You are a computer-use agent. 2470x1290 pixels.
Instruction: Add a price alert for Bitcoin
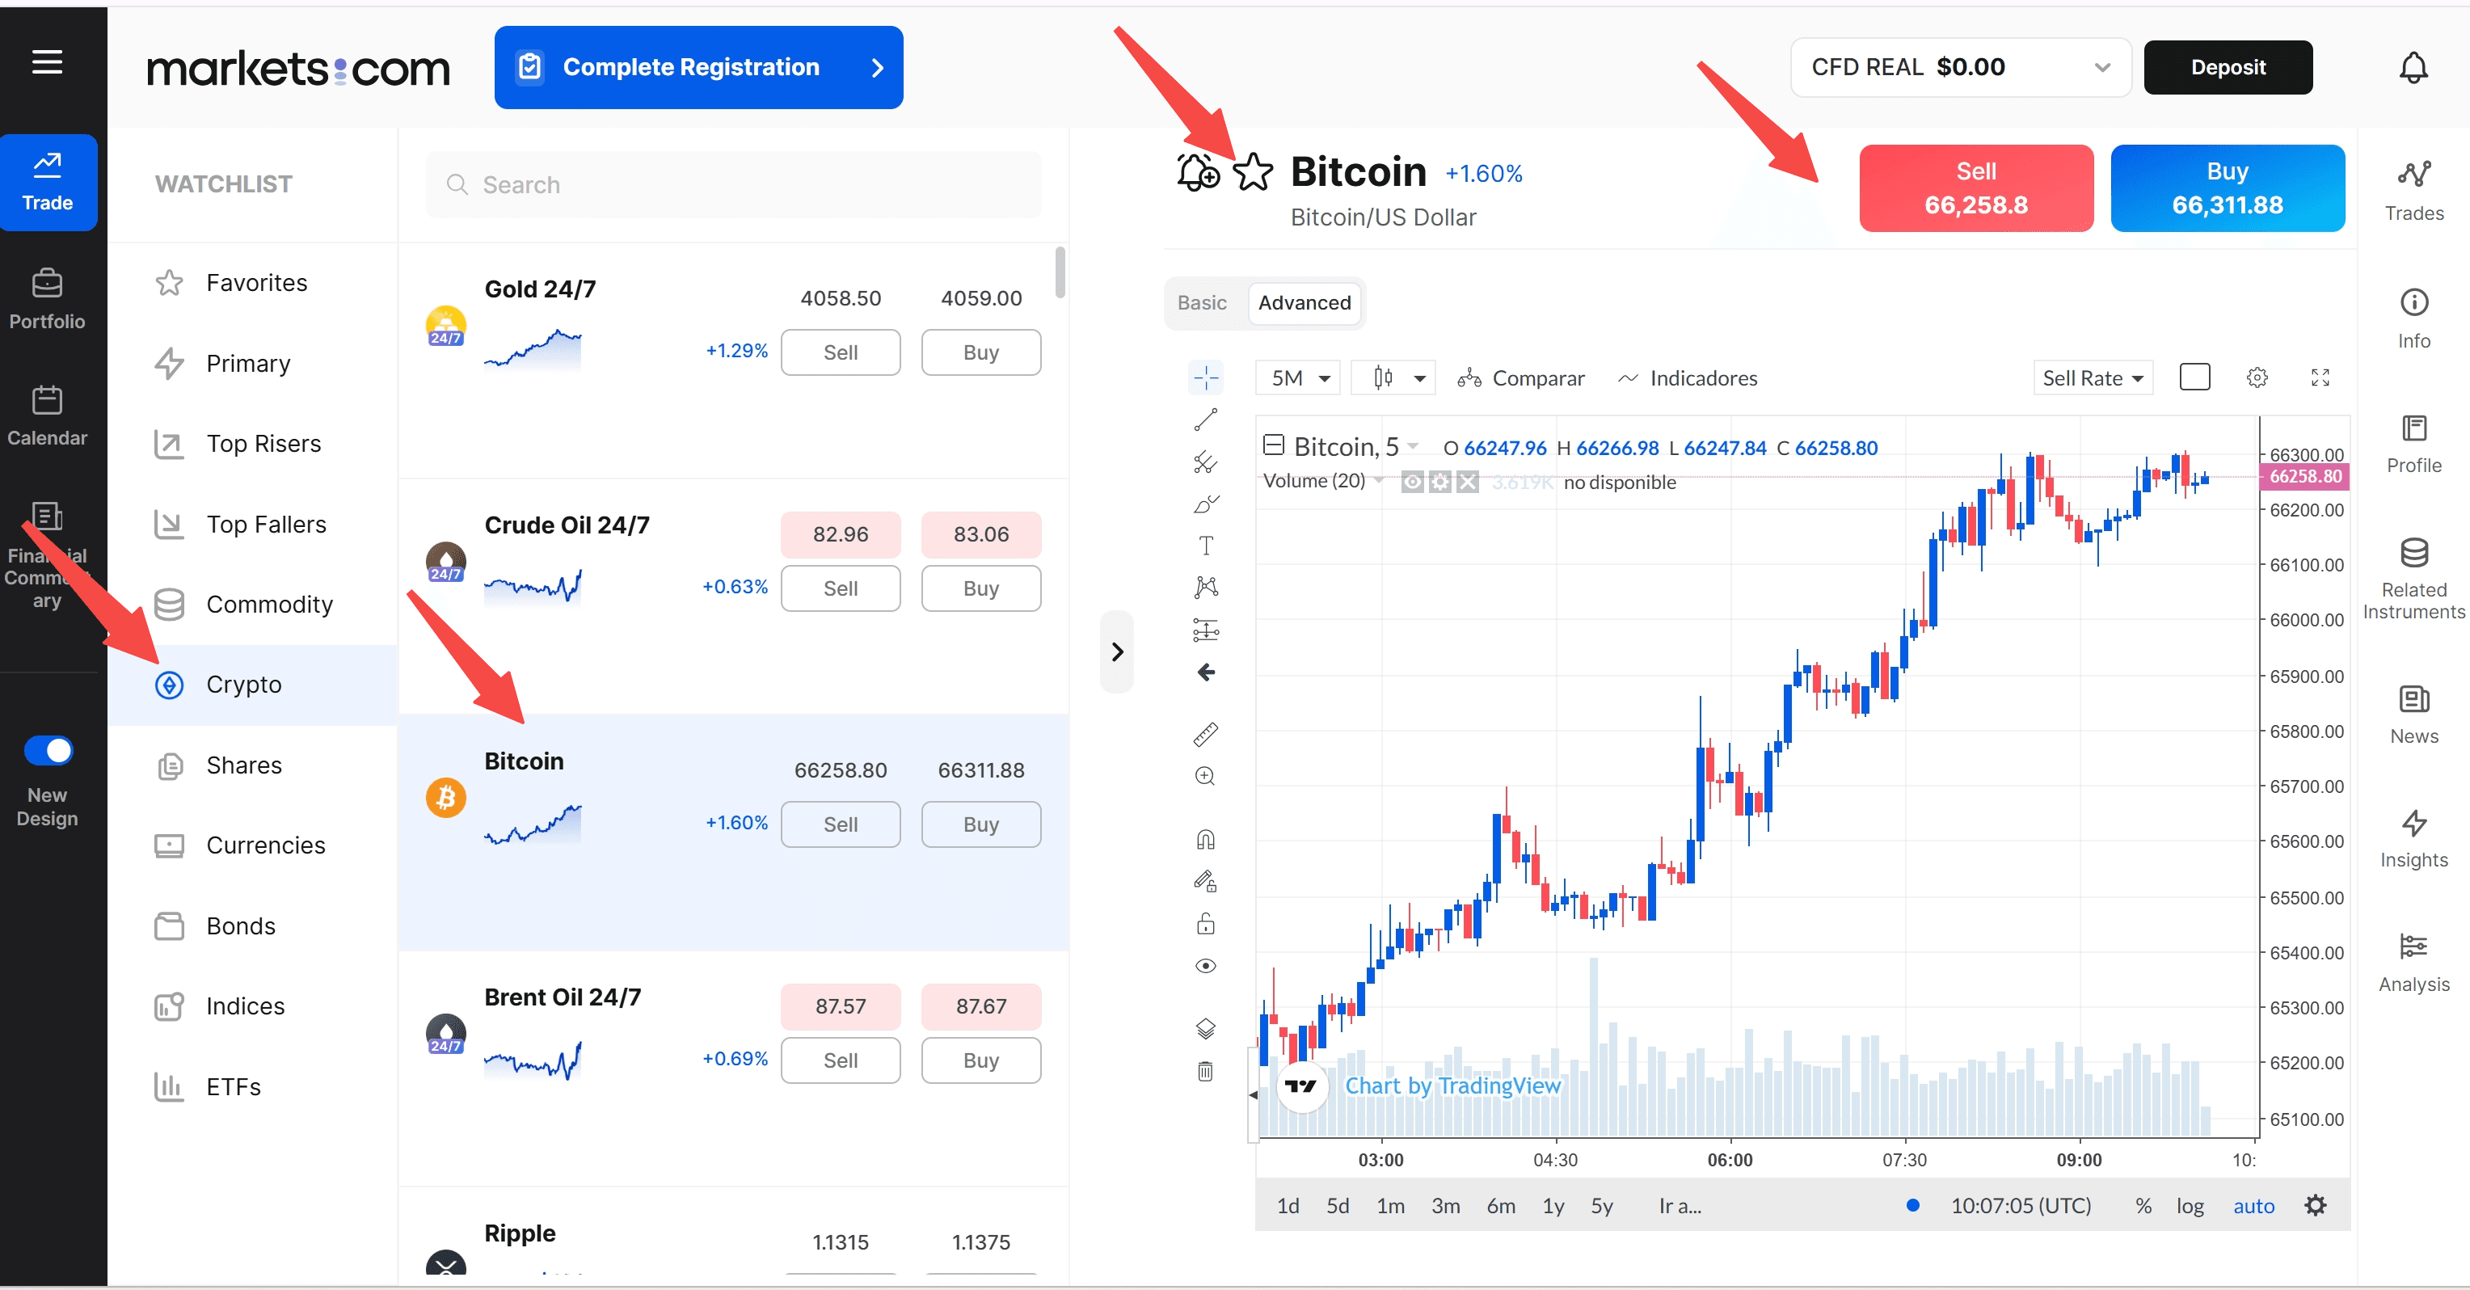click(x=1198, y=173)
